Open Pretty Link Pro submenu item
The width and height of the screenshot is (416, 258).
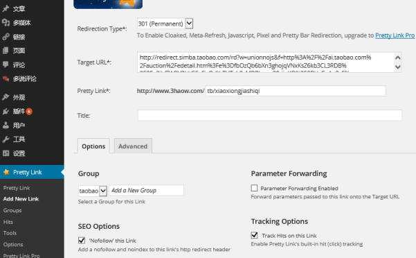pyautogui.click(x=21, y=255)
